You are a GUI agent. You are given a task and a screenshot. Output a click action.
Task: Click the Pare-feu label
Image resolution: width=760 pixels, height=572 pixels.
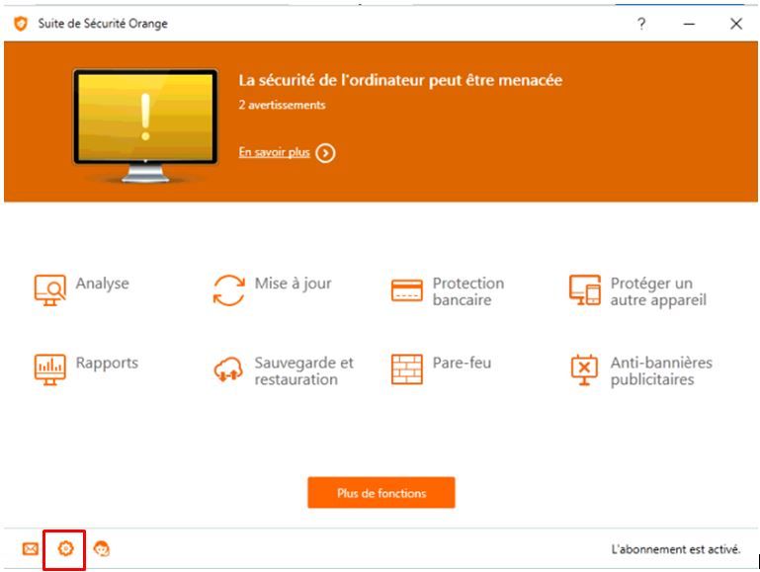(x=462, y=363)
